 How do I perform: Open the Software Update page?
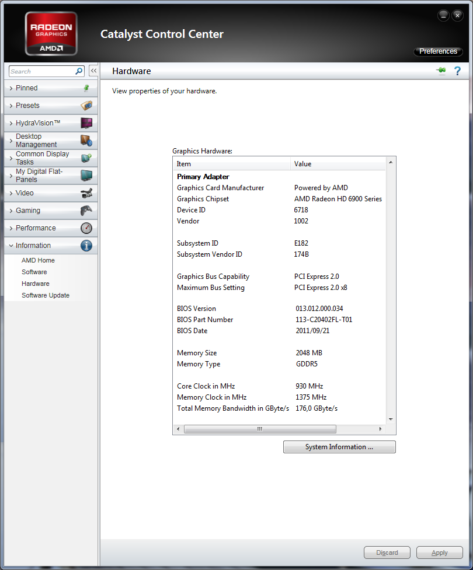[46, 295]
